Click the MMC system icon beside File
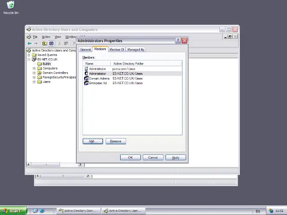Image resolution: width=287 pixels, height=215 pixels. click(29, 37)
